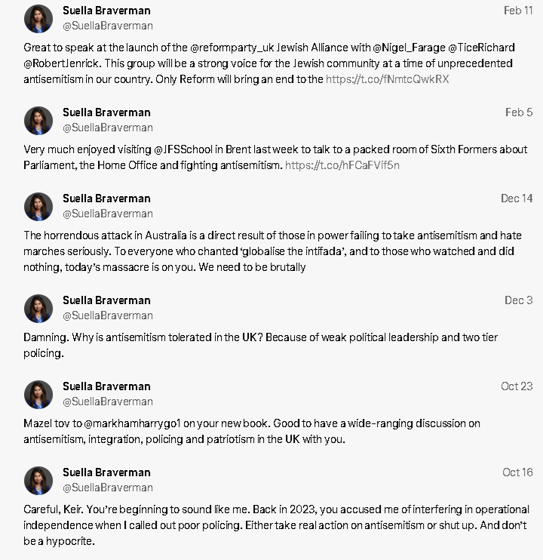Open avatar on the Dec 3 tweet
The width and height of the screenshot is (543, 560).
pyautogui.click(x=38, y=308)
